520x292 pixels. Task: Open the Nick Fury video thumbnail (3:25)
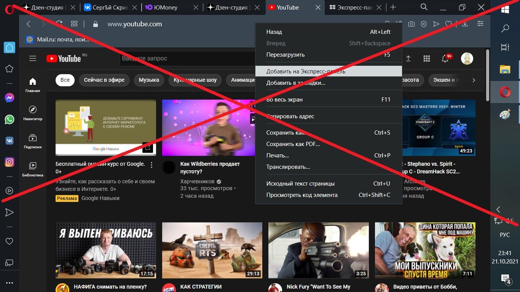[318, 250]
